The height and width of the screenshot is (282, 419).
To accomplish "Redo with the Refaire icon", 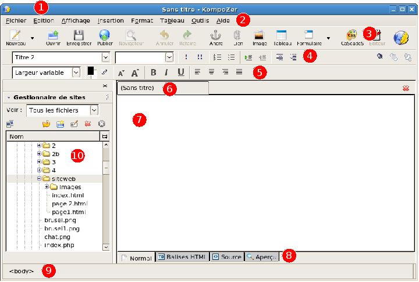I will click(187, 38).
